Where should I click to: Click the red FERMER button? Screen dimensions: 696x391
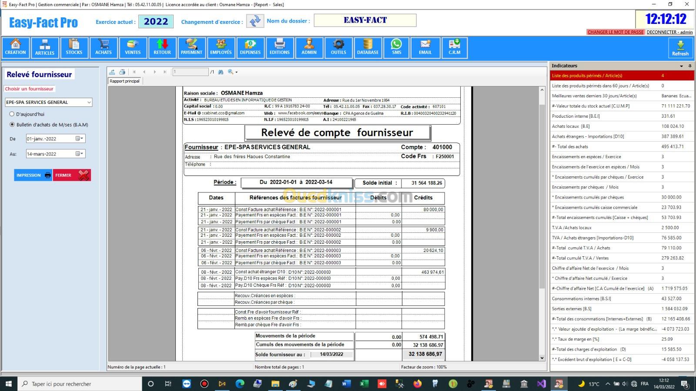[72, 175]
